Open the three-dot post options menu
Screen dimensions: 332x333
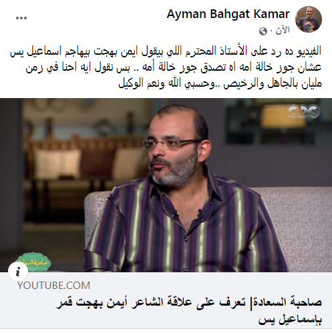21,18
